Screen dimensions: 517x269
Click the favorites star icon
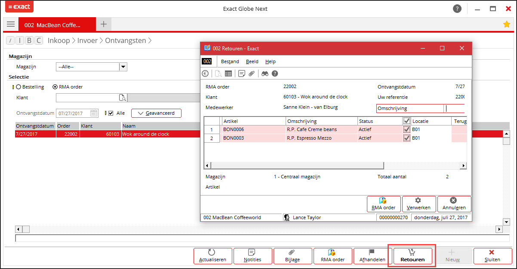(507, 24)
